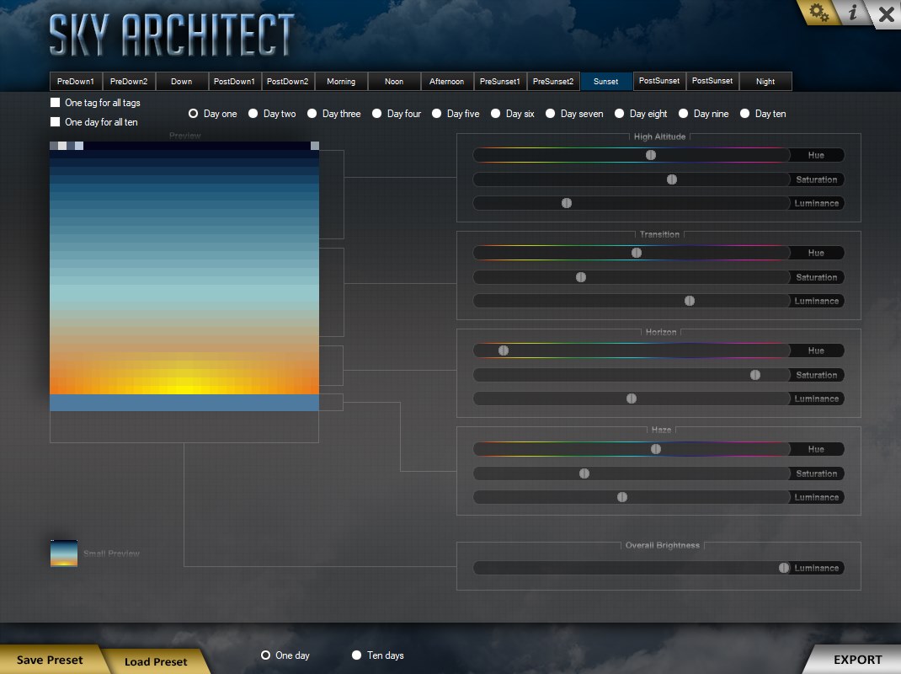Viewport: 901px width, 674px height.
Task: Enable One tag for all tags
Action: pyautogui.click(x=56, y=103)
